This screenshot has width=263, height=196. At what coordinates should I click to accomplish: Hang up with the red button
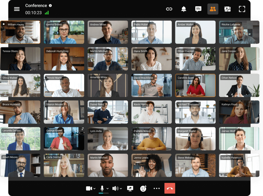[170, 188]
